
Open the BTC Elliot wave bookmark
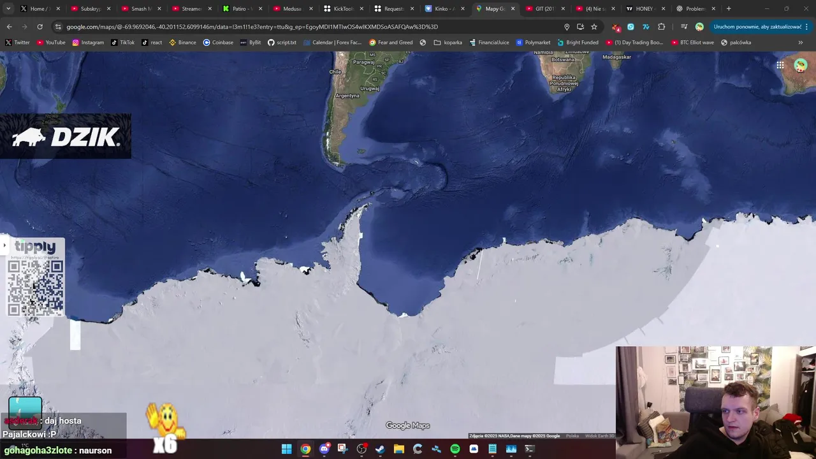[x=692, y=43]
